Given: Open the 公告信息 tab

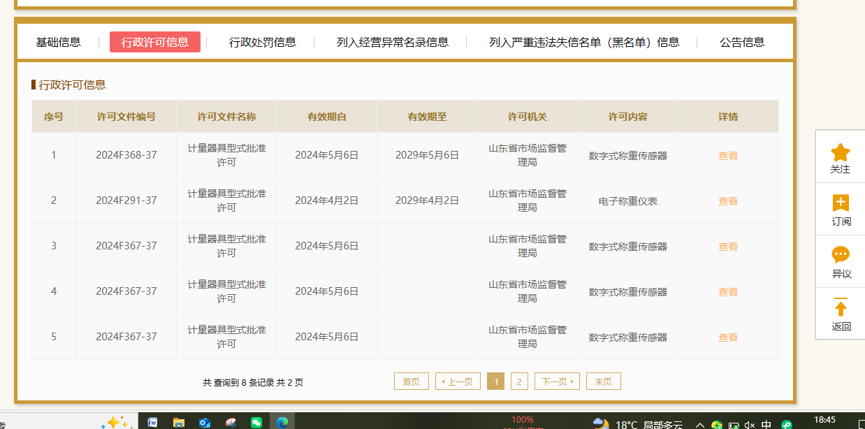Looking at the screenshot, I should (x=742, y=42).
